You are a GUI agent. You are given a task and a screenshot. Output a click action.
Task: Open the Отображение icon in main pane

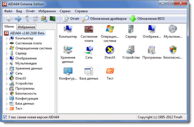[x=152, y=29]
